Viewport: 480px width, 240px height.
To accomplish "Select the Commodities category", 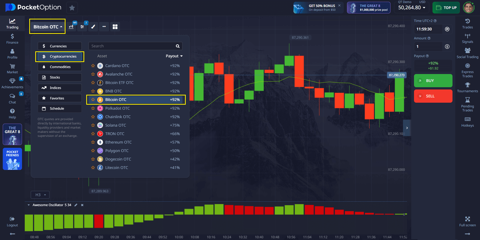I will pos(60,67).
